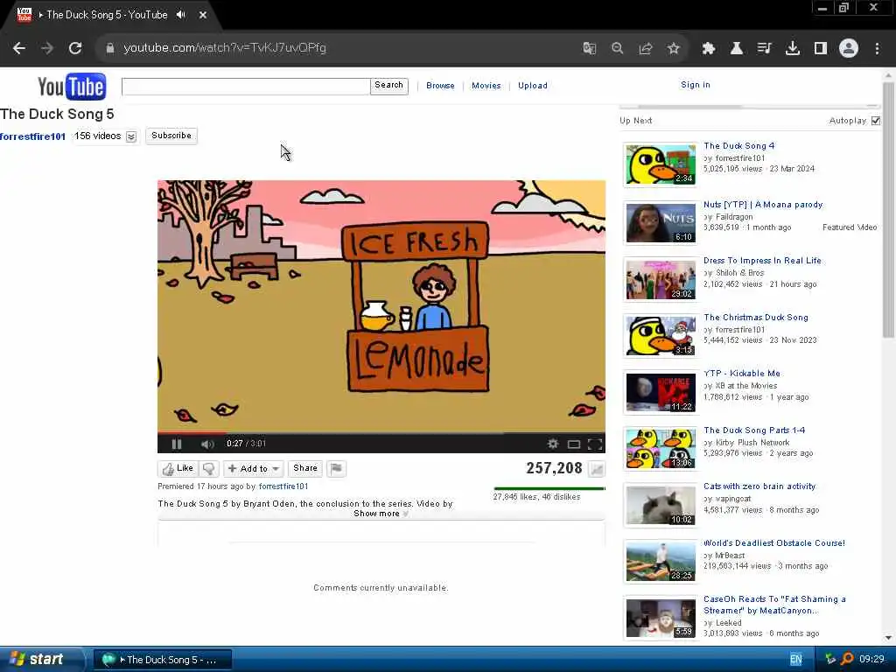Select The Duck Song 5 browser tab

coord(108,15)
